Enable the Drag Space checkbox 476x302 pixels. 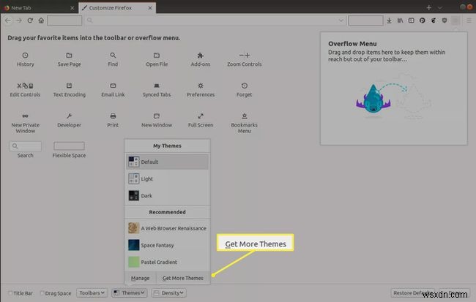(42, 293)
